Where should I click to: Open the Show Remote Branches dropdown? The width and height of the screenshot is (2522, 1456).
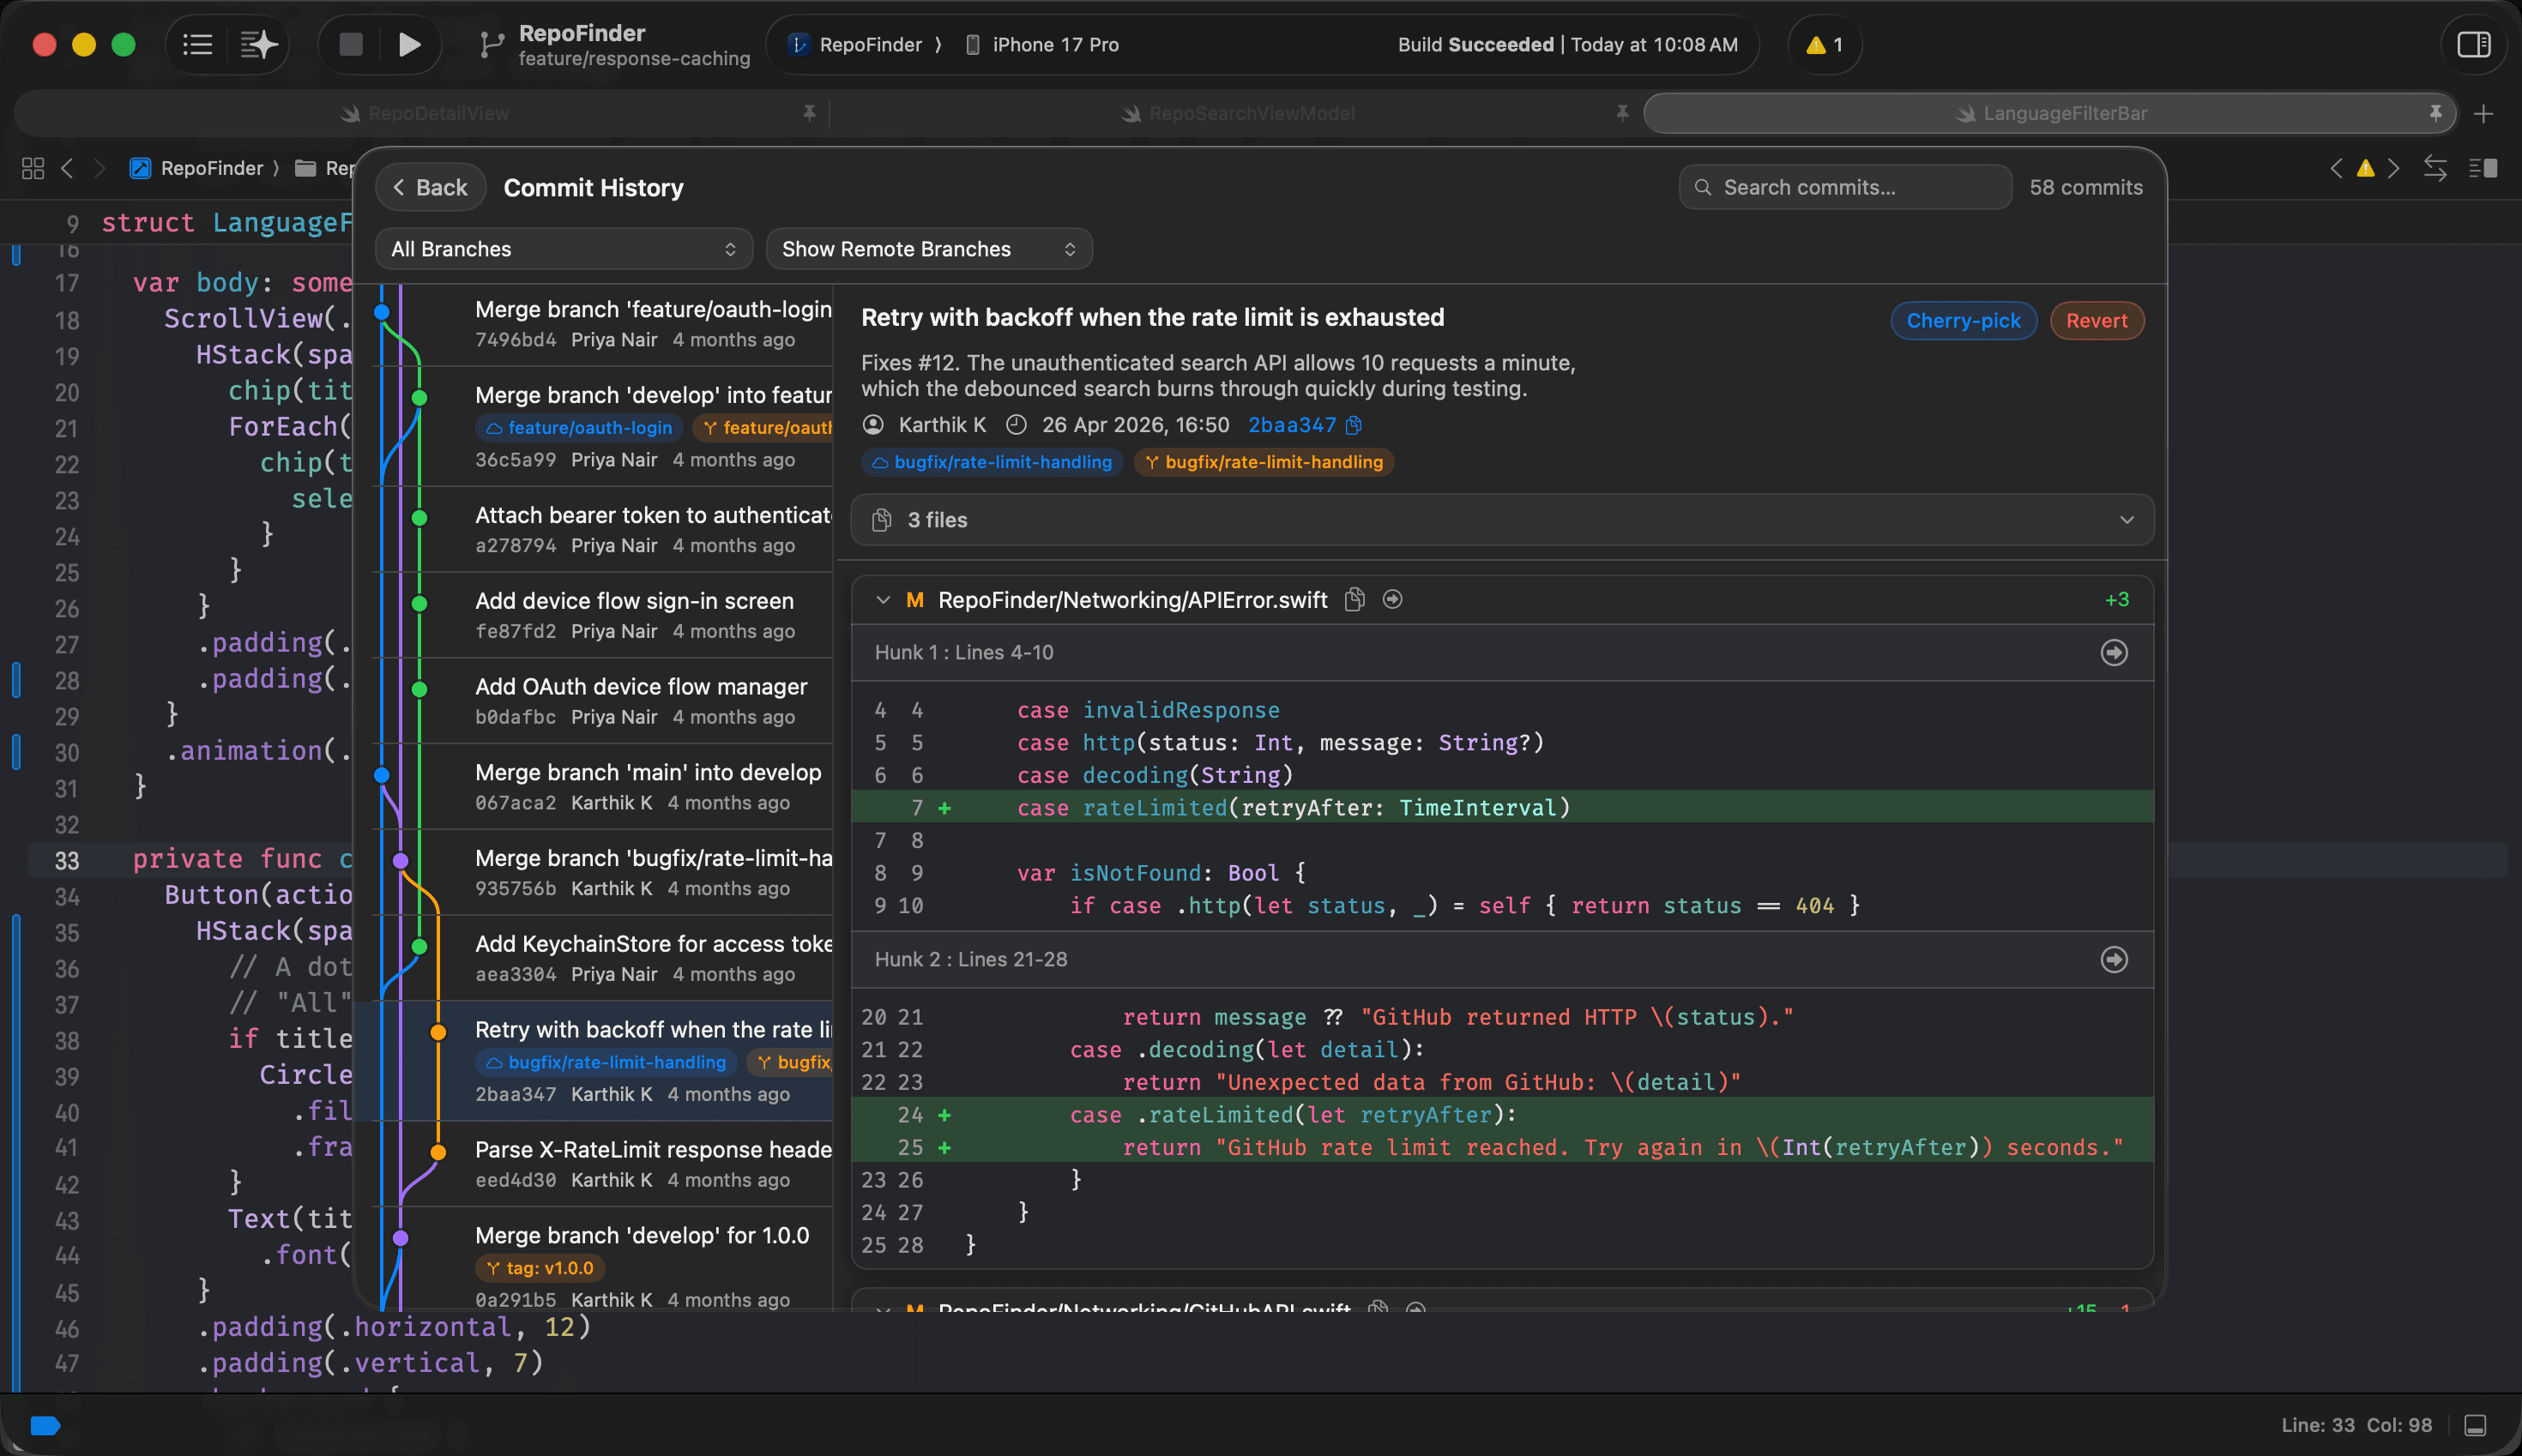click(x=928, y=249)
